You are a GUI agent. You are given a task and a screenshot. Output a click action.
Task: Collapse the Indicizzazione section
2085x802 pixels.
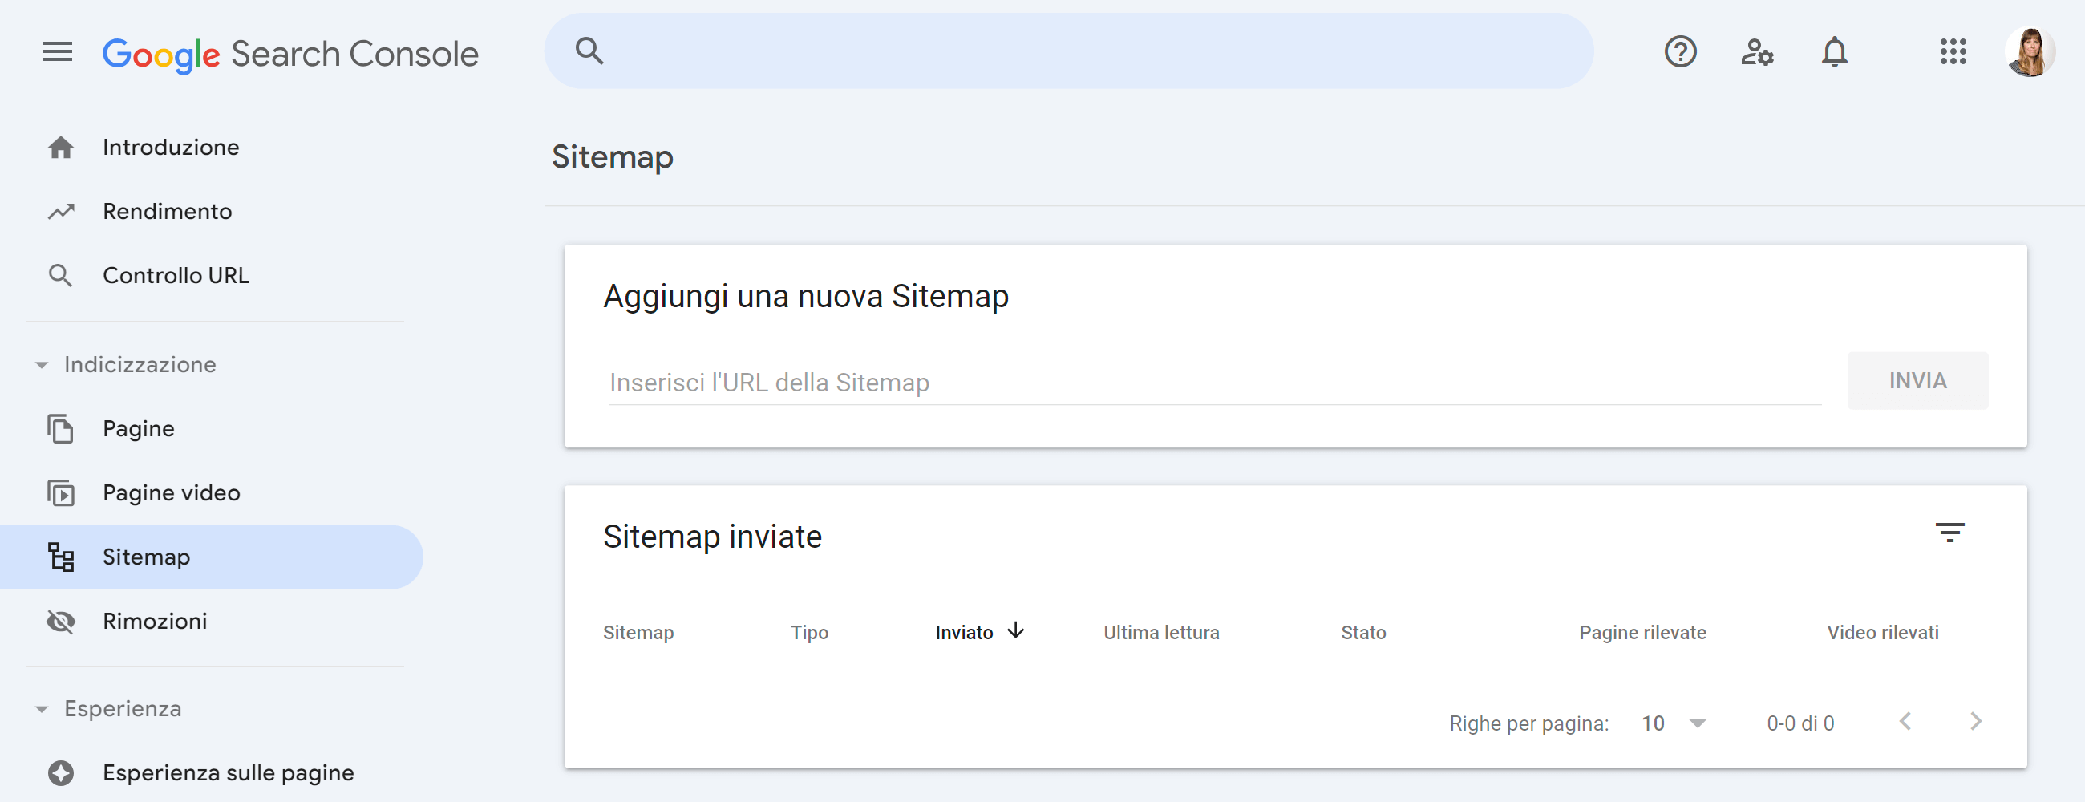[x=41, y=365]
